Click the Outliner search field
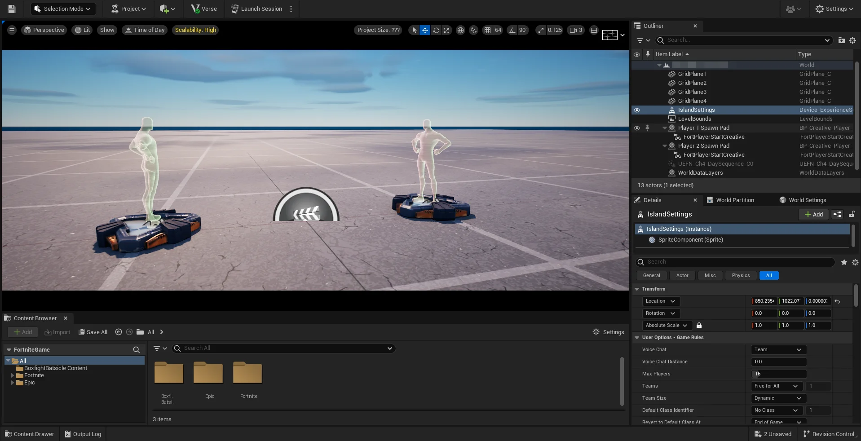The width and height of the screenshot is (861, 441). pyautogui.click(x=744, y=40)
